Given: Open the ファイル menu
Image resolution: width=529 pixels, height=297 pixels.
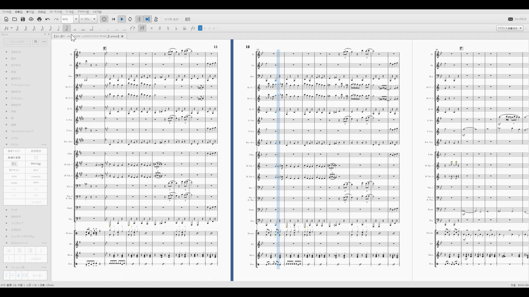Looking at the screenshot, I should coord(7,12).
